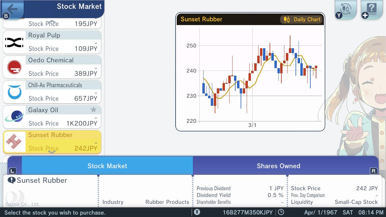The height and width of the screenshot is (217, 386).
Task: Click the alert icon beside Sunset Rubber
Action: [x=11, y=180]
